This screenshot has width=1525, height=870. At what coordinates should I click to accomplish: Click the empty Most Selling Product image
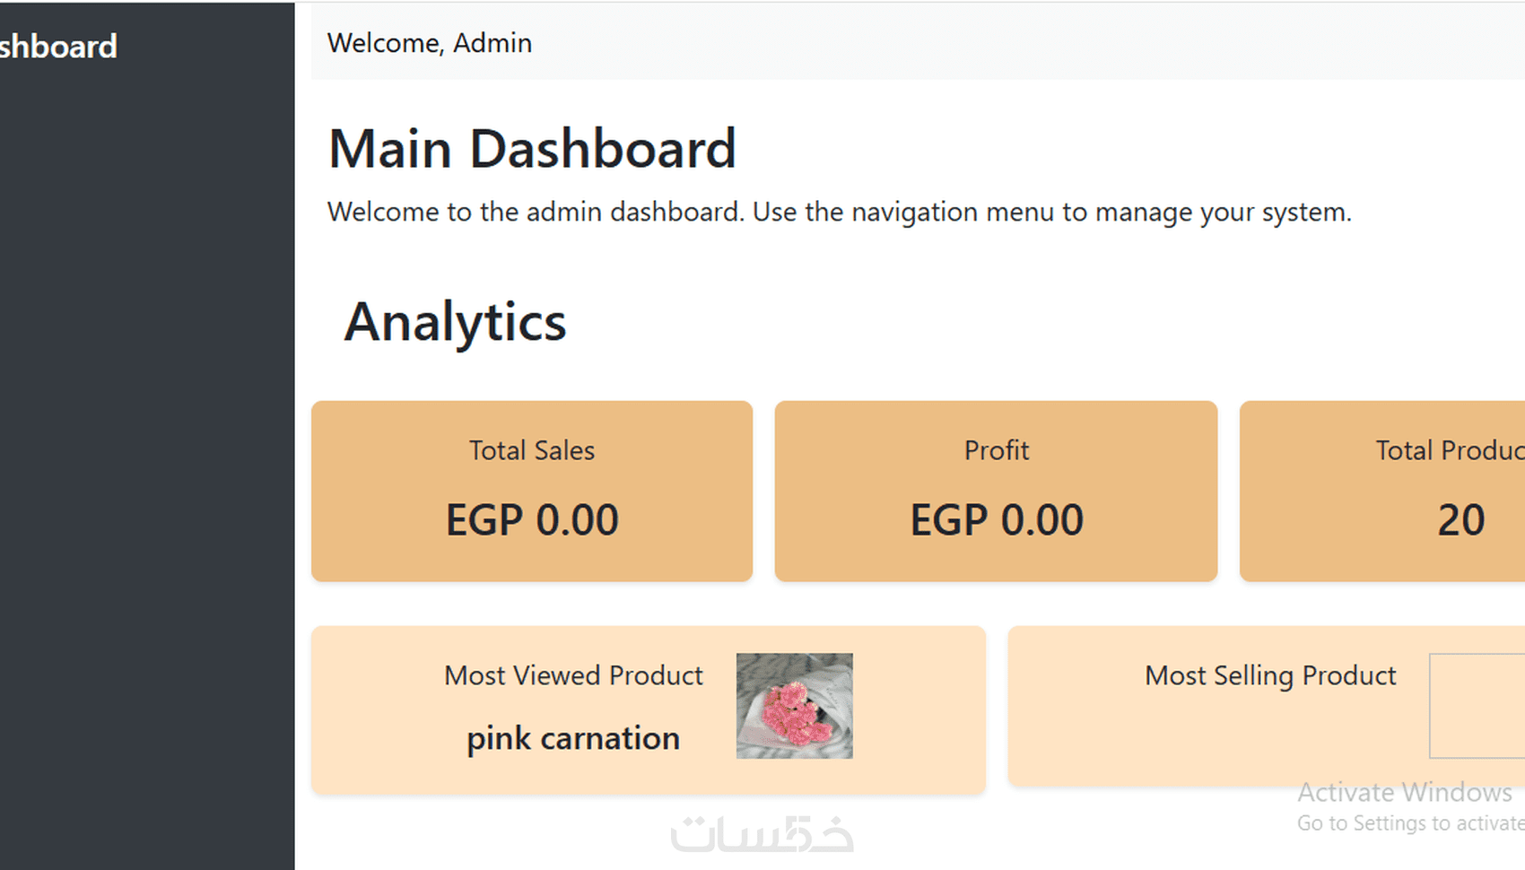[x=1477, y=706]
